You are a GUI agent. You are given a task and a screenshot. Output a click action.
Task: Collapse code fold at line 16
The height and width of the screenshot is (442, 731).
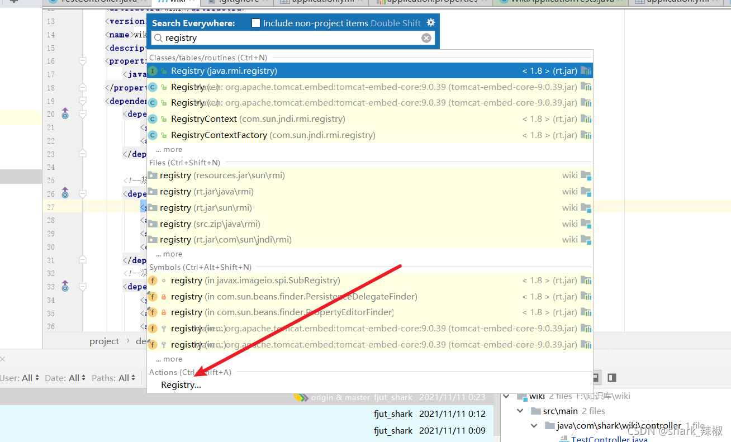83,61
